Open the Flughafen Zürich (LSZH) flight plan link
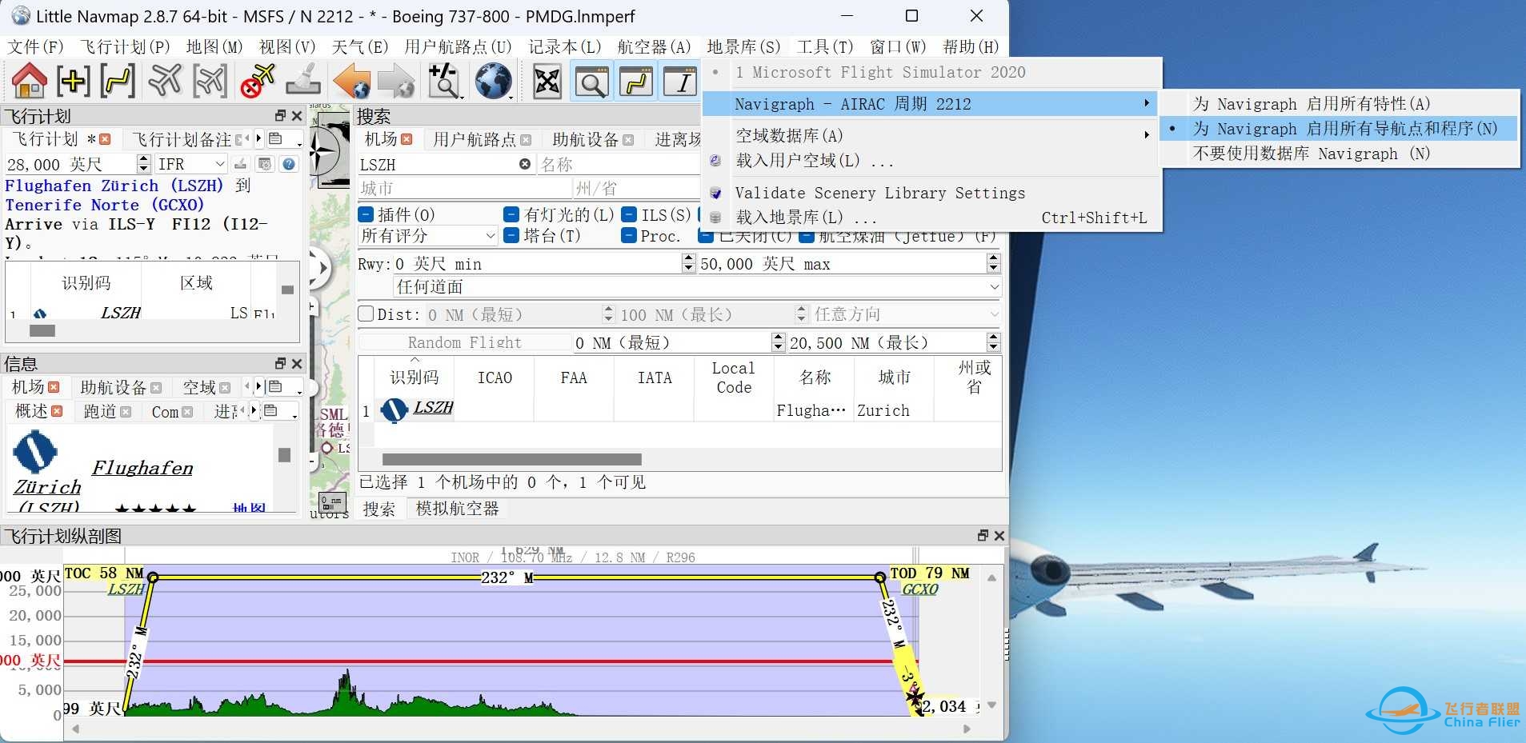The width and height of the screenshot is (1526, 743). (x=114, y=186)
